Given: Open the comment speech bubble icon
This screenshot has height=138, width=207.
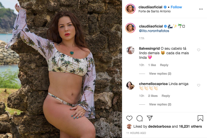Looking at the screenshot, I should [140, 118].
